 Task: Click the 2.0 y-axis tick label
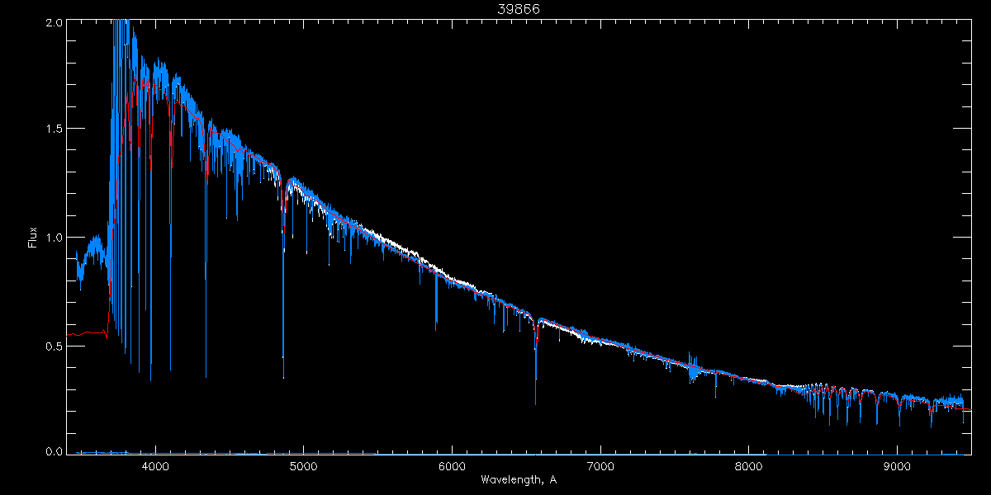(53, 23)
